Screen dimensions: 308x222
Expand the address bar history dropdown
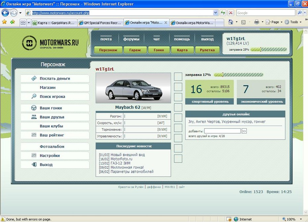point(216,13)
